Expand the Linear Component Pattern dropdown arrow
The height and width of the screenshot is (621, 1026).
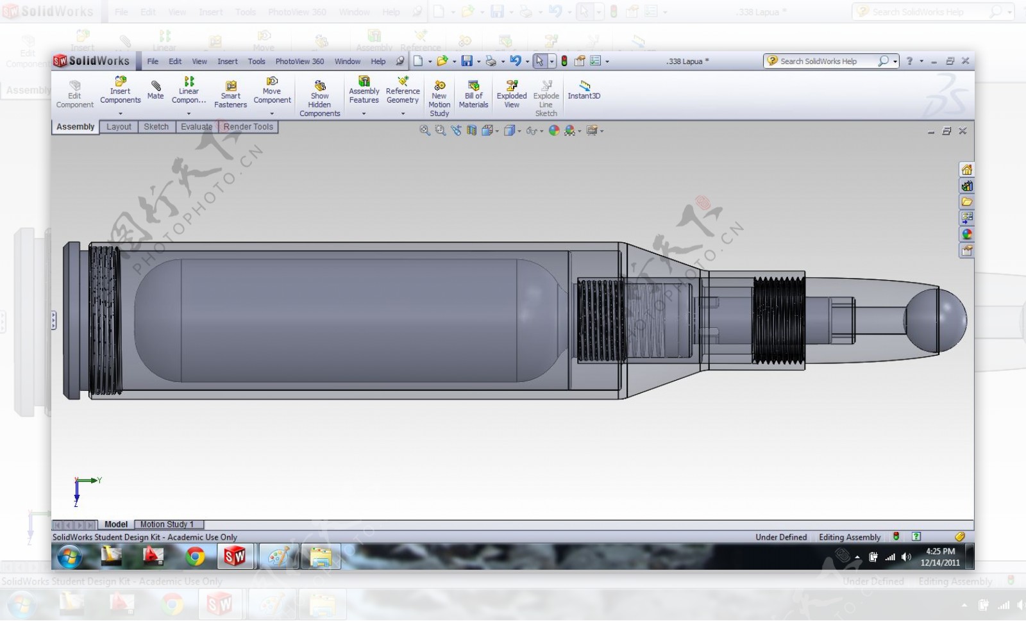pyautogui.click(x=189, y=113)
